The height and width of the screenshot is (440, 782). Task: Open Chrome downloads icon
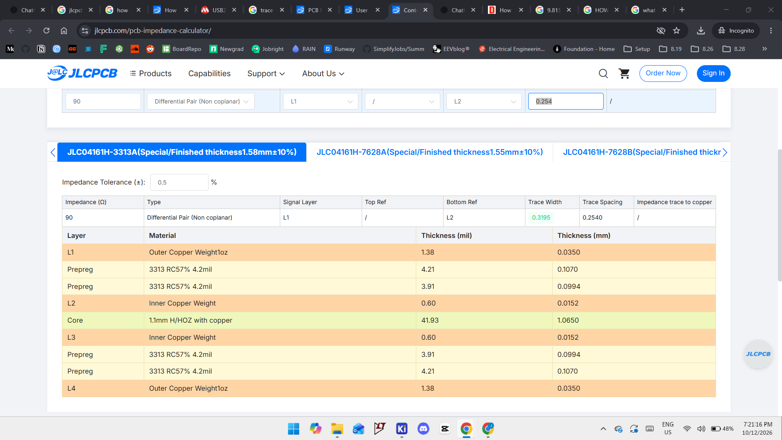(701, 31)
